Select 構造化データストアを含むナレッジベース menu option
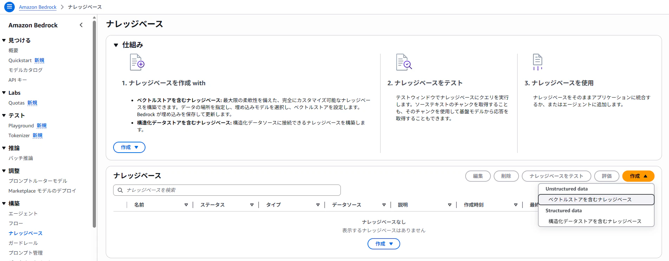The image size is (669, 261). [596, 221]
